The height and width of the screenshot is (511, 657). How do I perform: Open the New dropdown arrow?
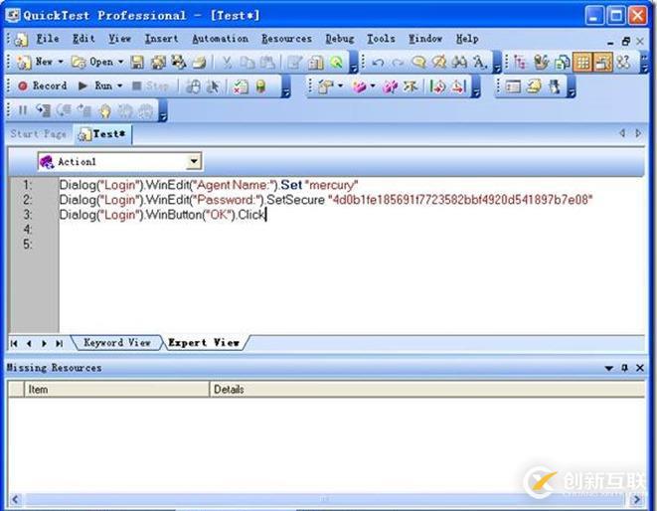61,62
